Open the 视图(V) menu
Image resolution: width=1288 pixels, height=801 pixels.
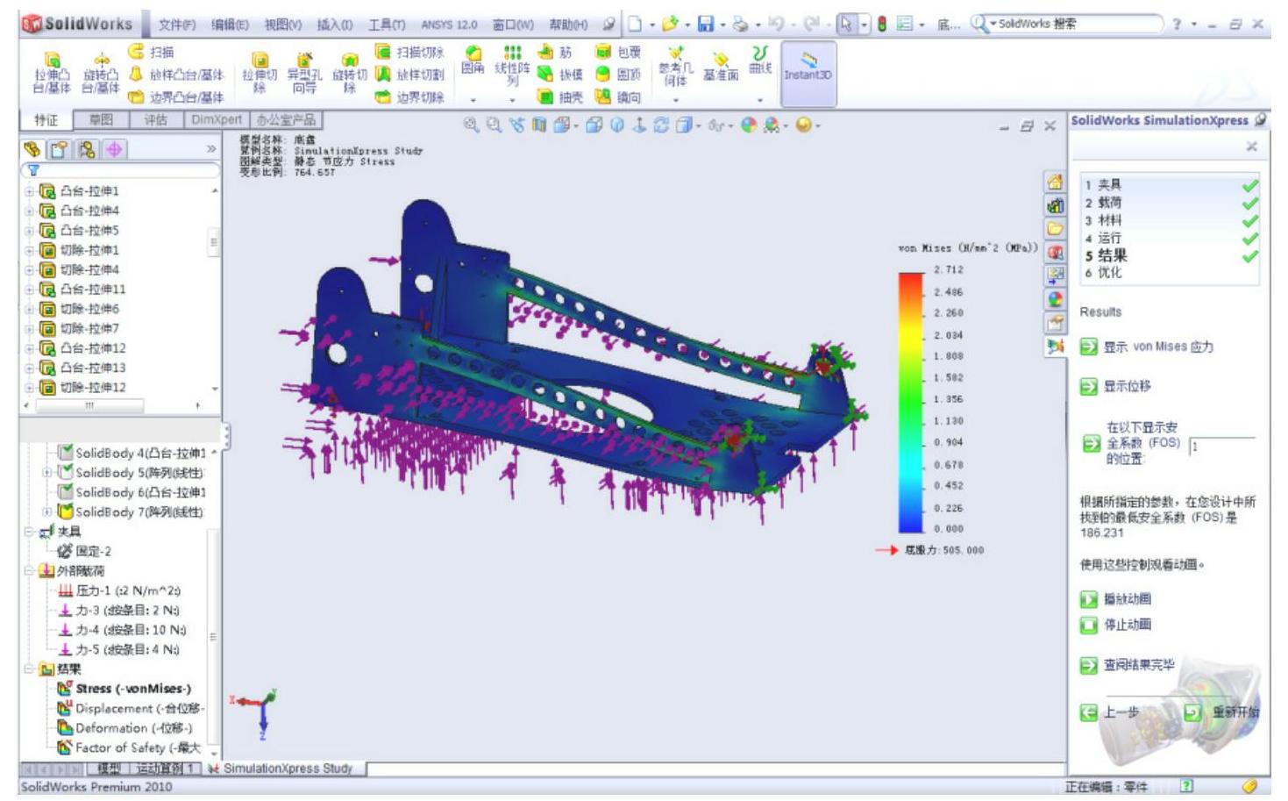tap(283, 25)
